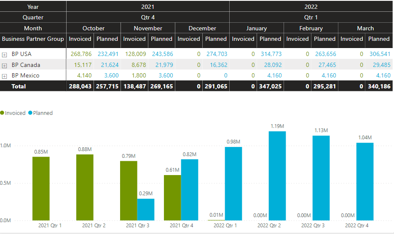394x234 pixels.
Task: Select BP Mexico November invoiced 1,800
Action: [139, 75]
